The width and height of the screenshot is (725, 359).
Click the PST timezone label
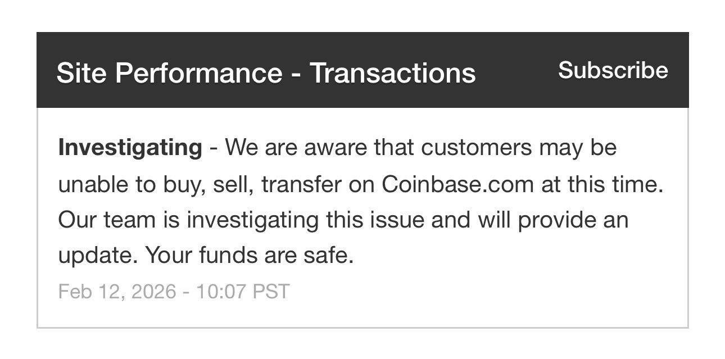tap(271, 292)
